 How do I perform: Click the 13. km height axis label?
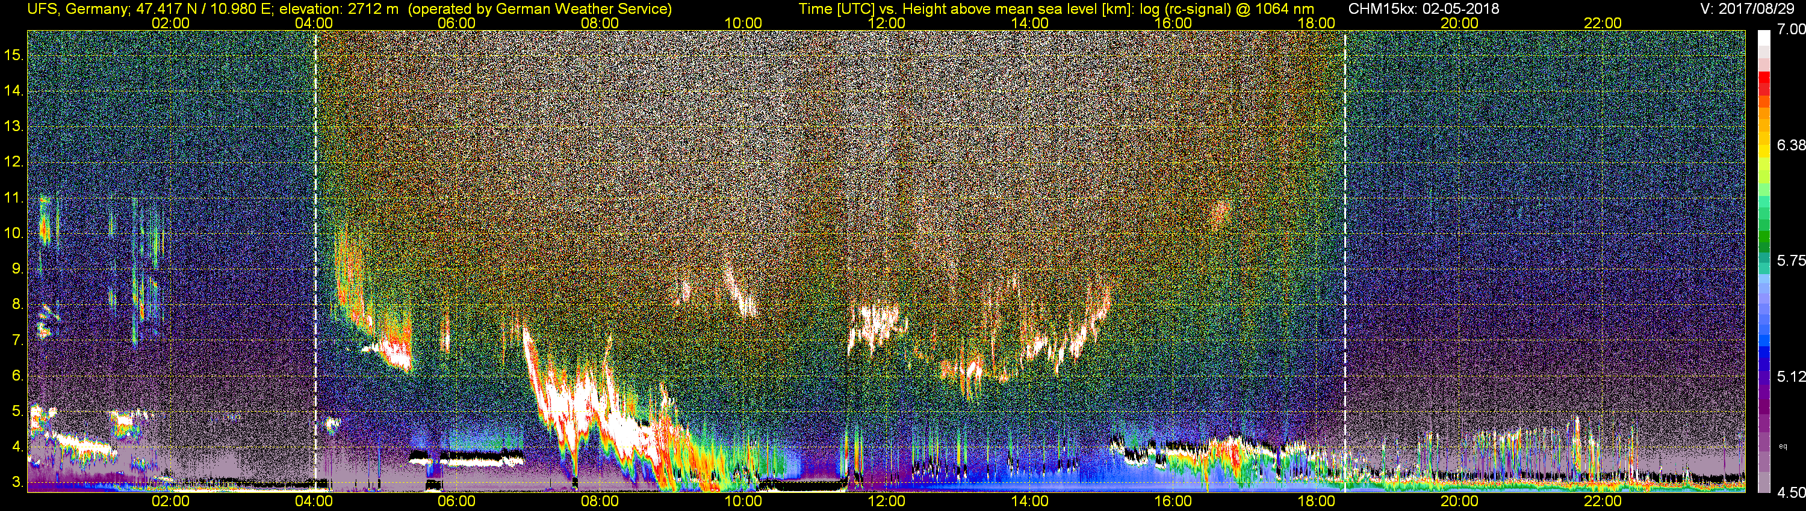(x=14, y=127)
